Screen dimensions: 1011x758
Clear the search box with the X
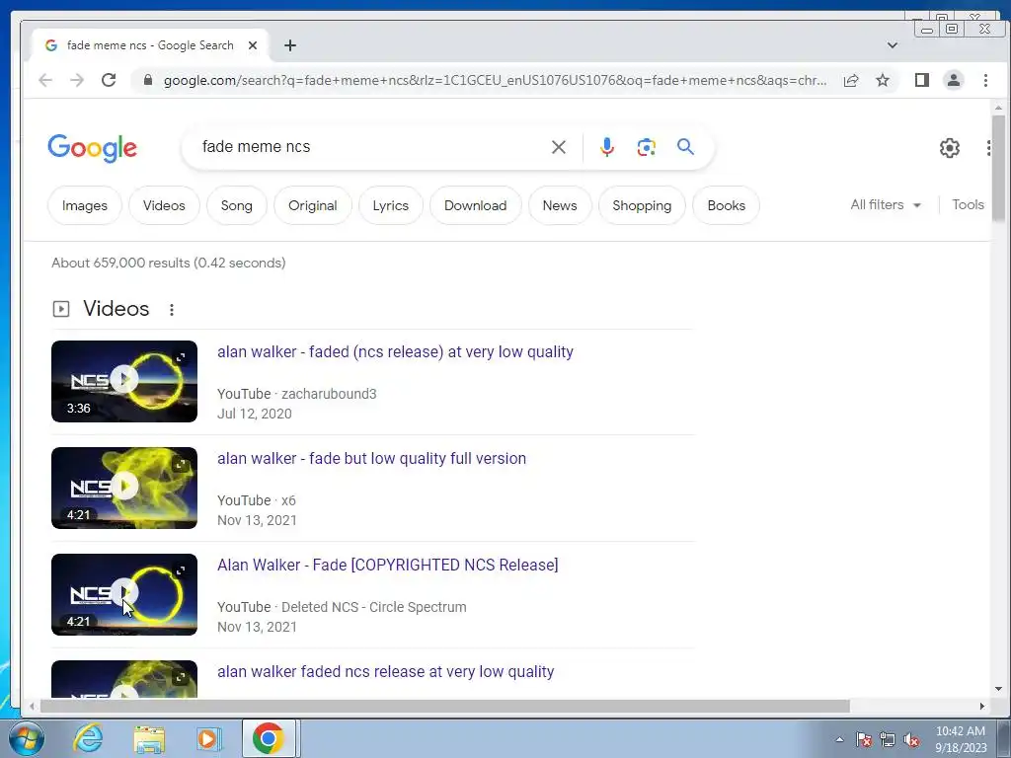coord(559,147)
